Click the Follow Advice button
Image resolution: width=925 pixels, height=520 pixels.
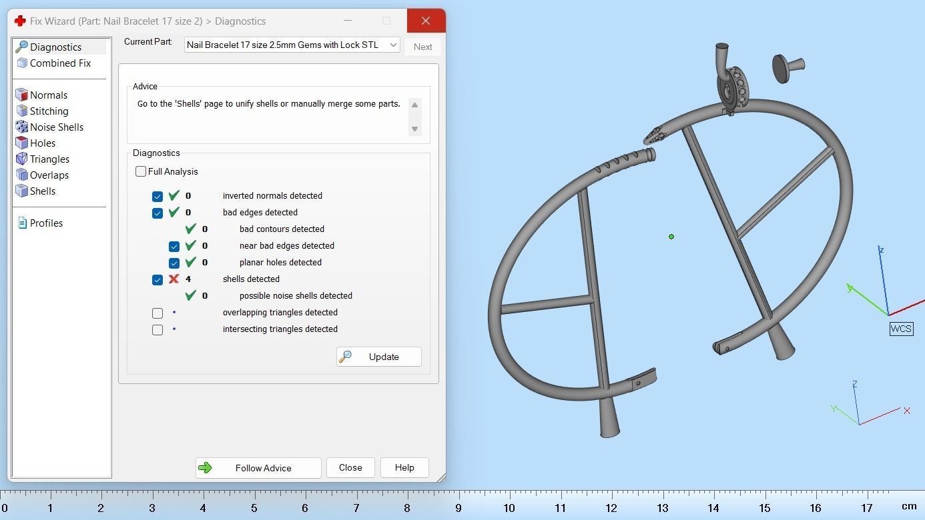click(258, 468)
